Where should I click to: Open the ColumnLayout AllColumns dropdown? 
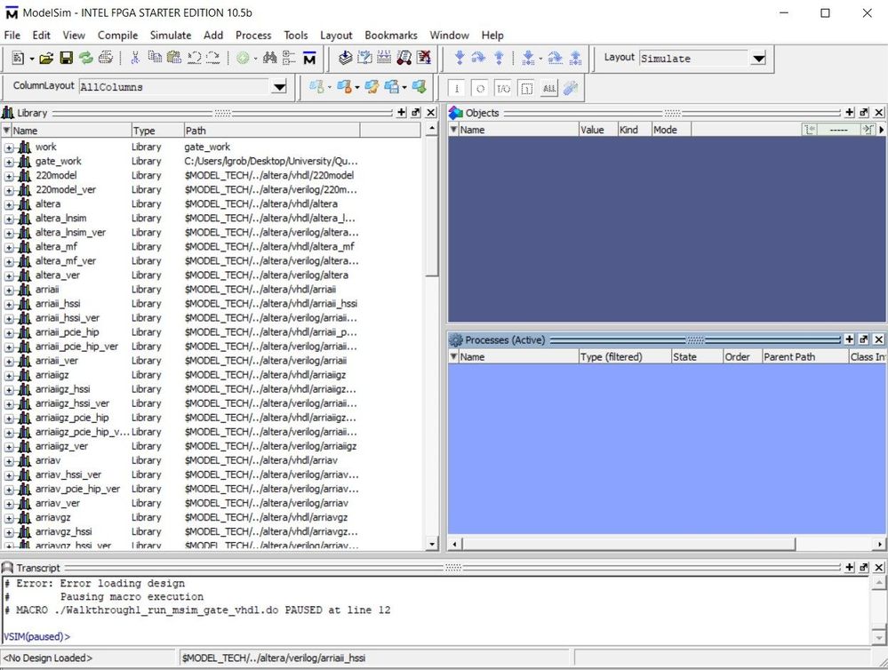click(x=279, y=87)
